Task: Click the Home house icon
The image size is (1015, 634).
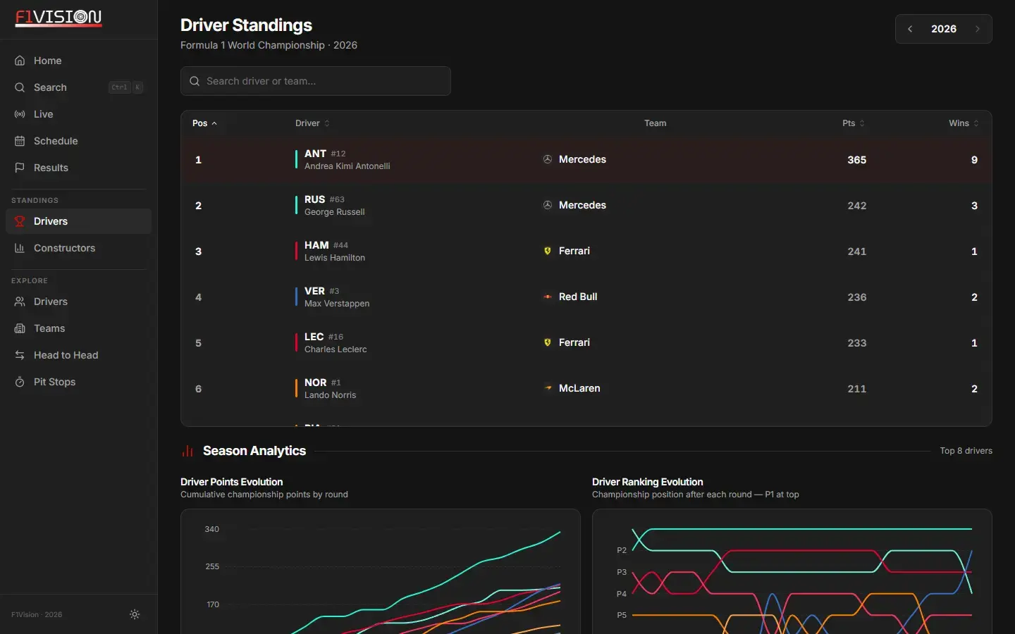Action: pos(20,61)
